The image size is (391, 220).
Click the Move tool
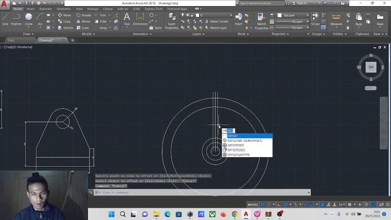point(64,15)
